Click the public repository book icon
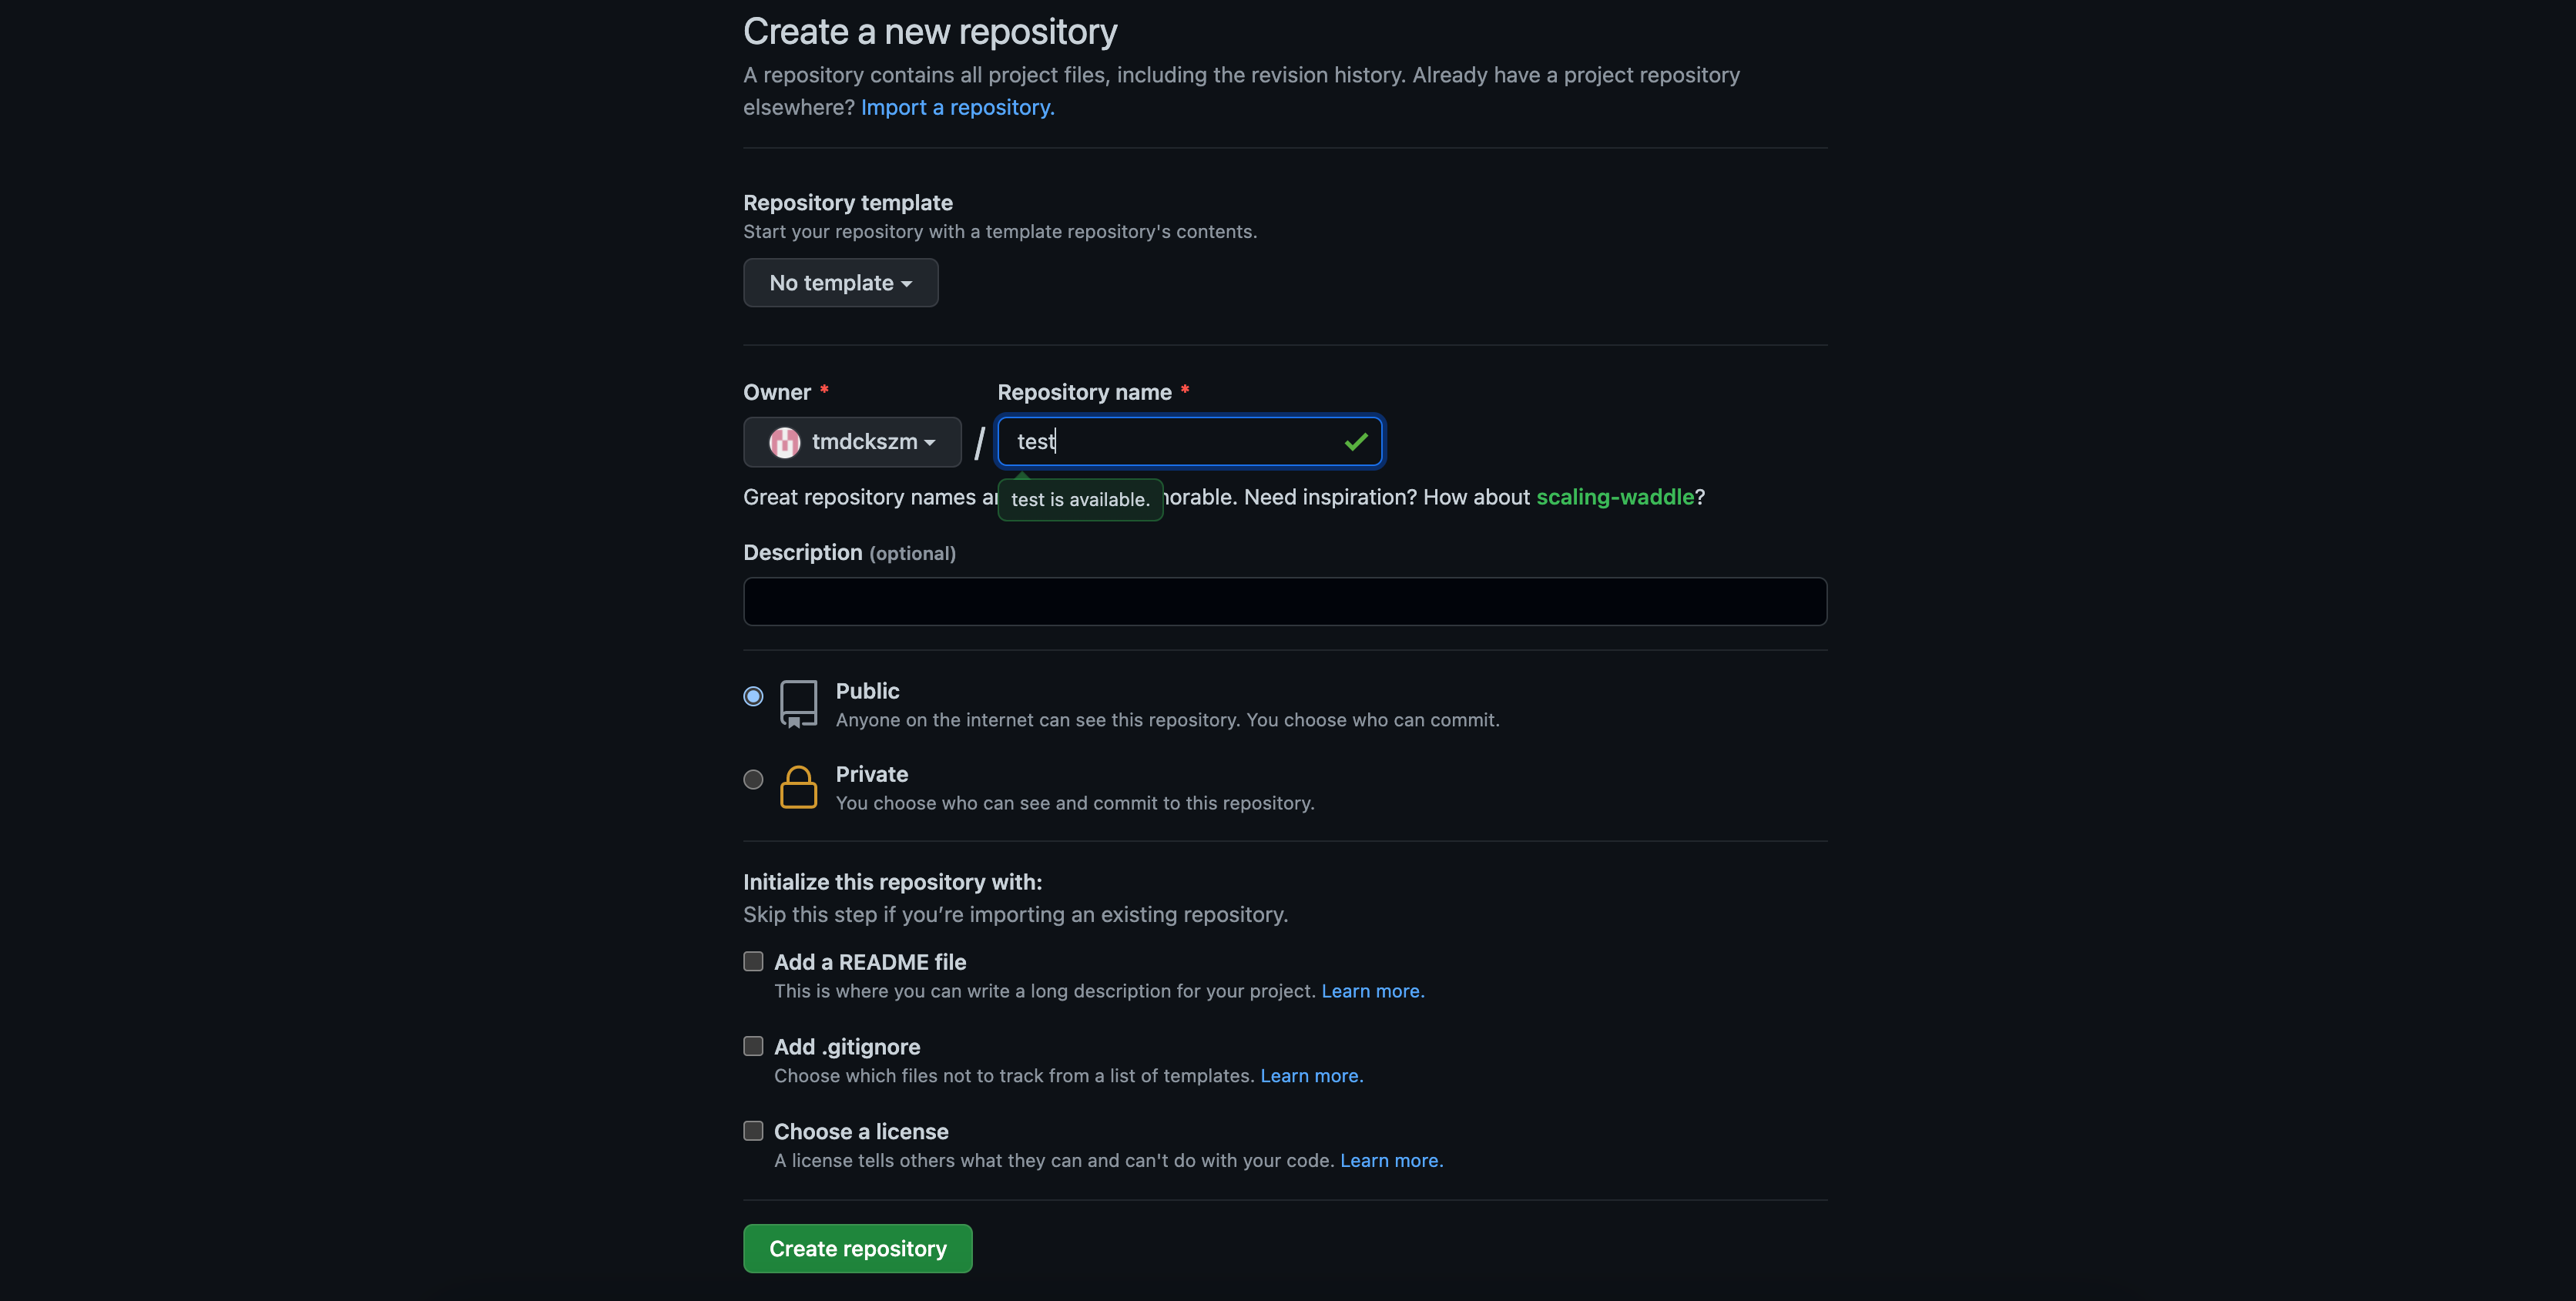Image resolution: width=2576 pixels, height=1301 pixels. (x=798, y=705)
